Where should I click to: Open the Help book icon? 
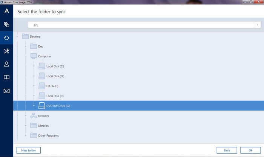coord(6,77)
